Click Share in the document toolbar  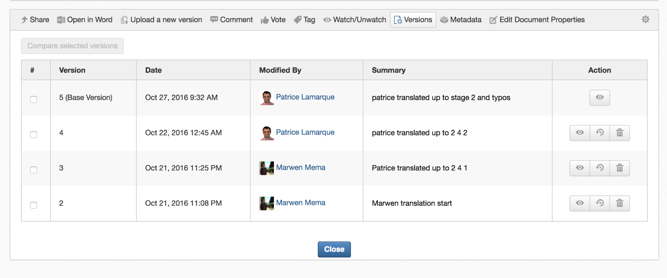[35, 20]
